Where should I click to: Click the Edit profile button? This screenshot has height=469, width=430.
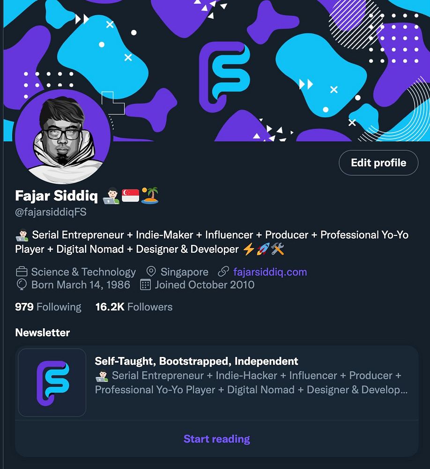(378, 163)
